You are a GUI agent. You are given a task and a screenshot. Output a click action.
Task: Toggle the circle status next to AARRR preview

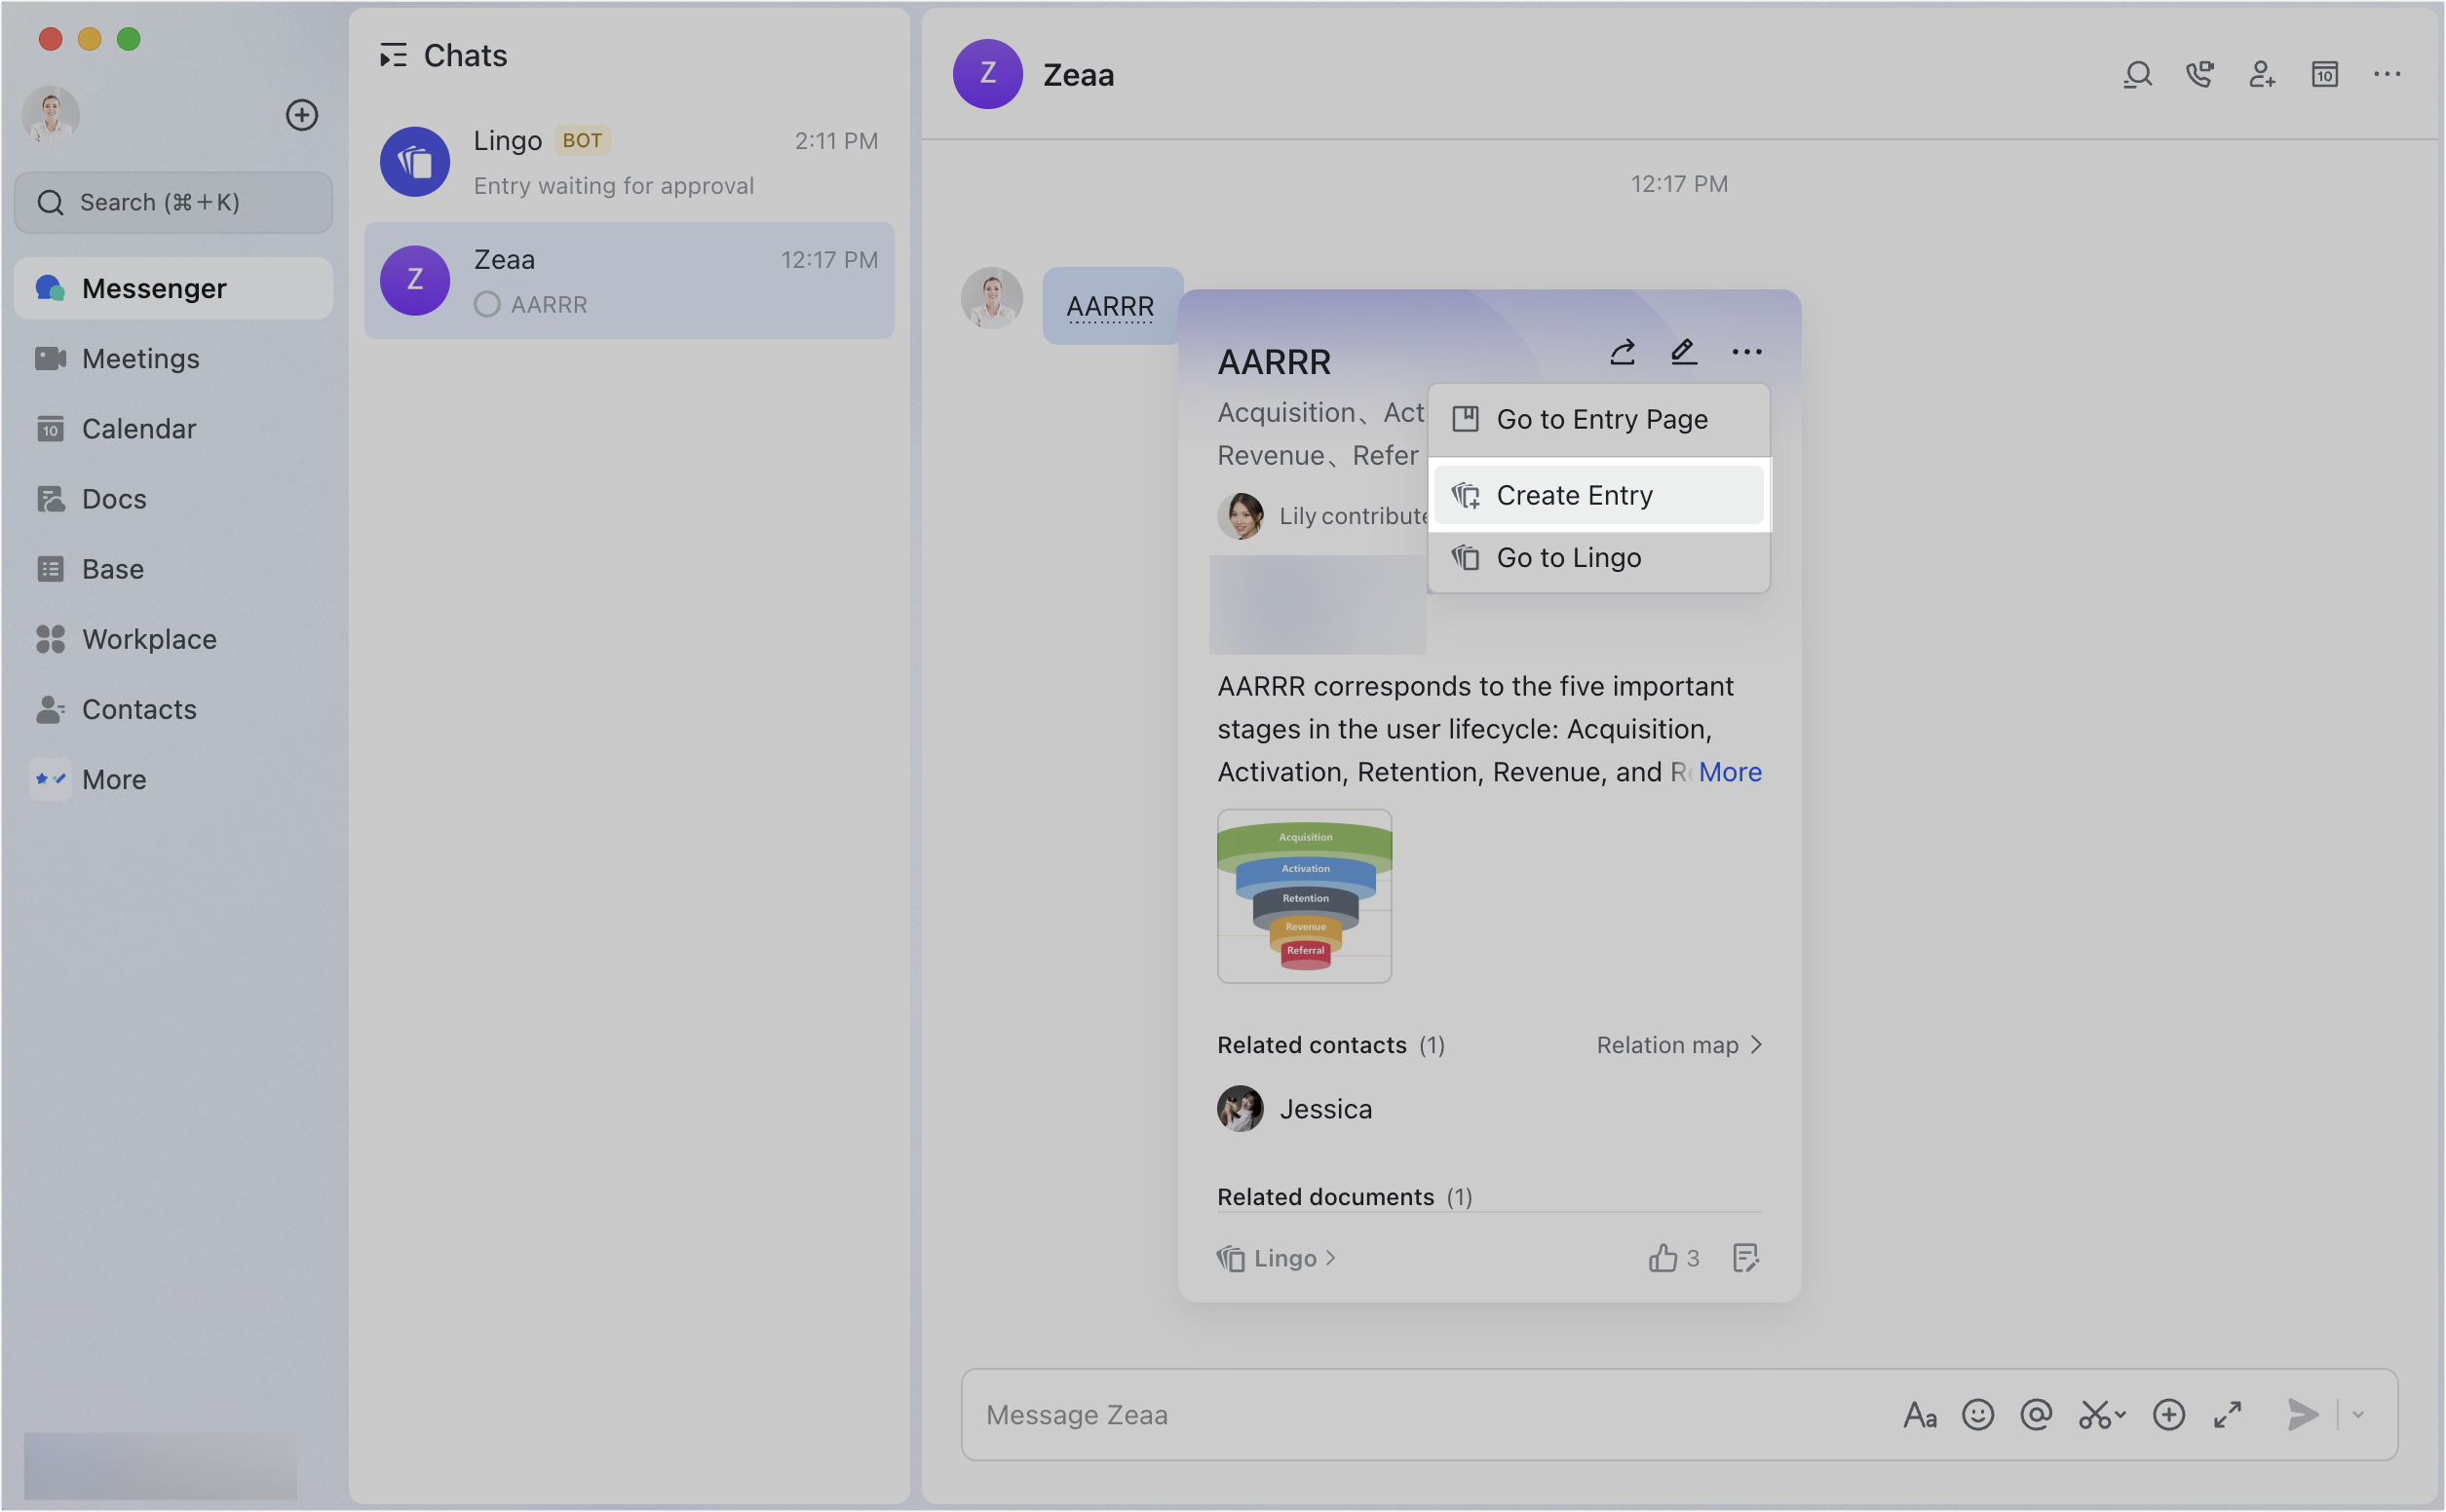pos(487,305)
